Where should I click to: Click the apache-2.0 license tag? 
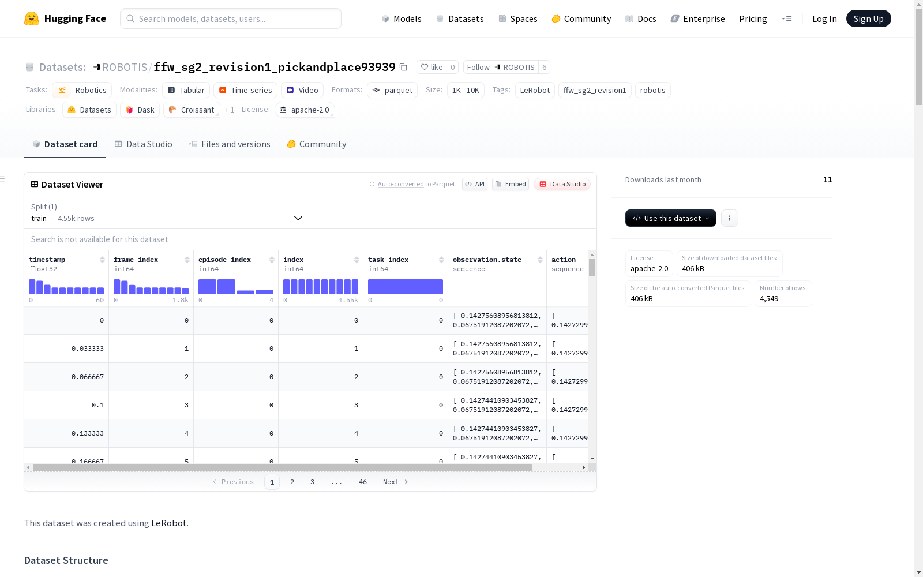coord(305,110)
